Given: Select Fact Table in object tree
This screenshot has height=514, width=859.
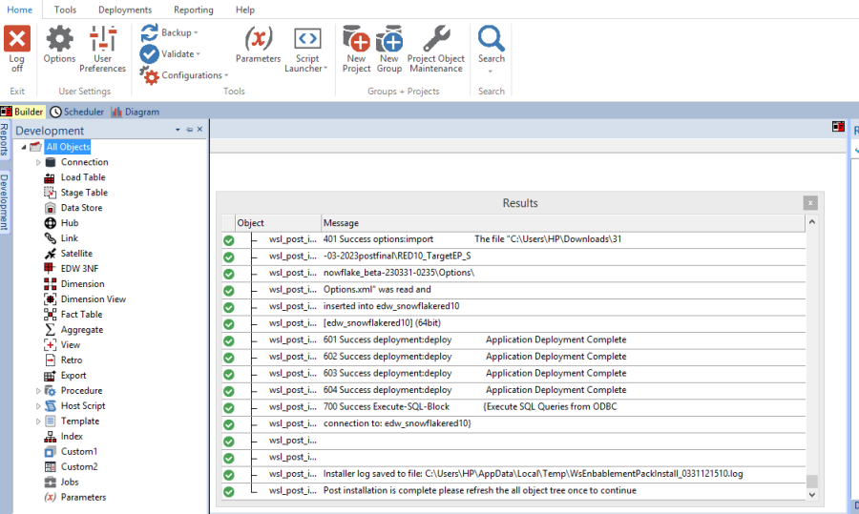Looking at the screenshot, I should pyautogui.click(x=81, y=315).
